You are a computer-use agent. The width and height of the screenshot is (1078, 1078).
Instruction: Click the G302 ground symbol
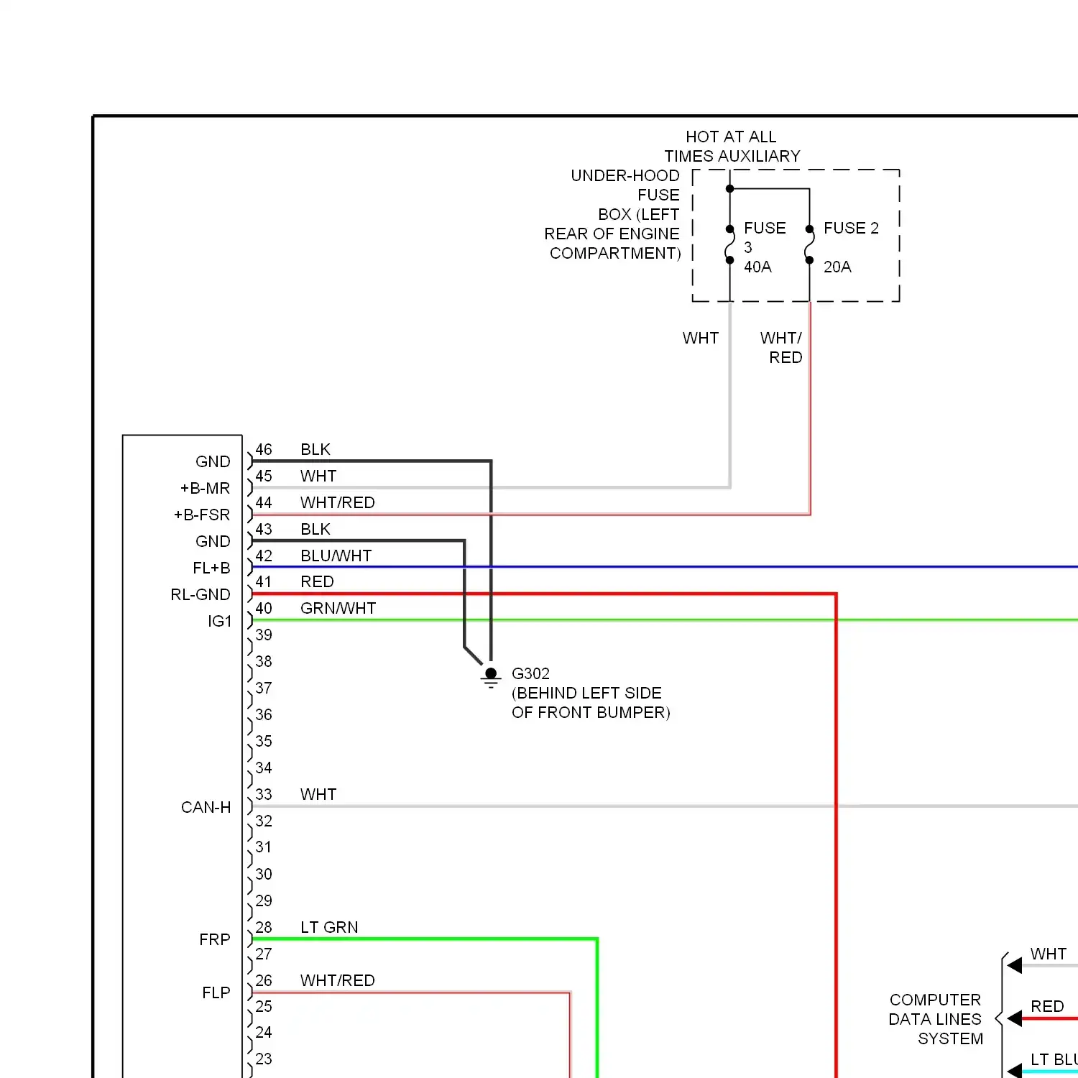point(491,677)
